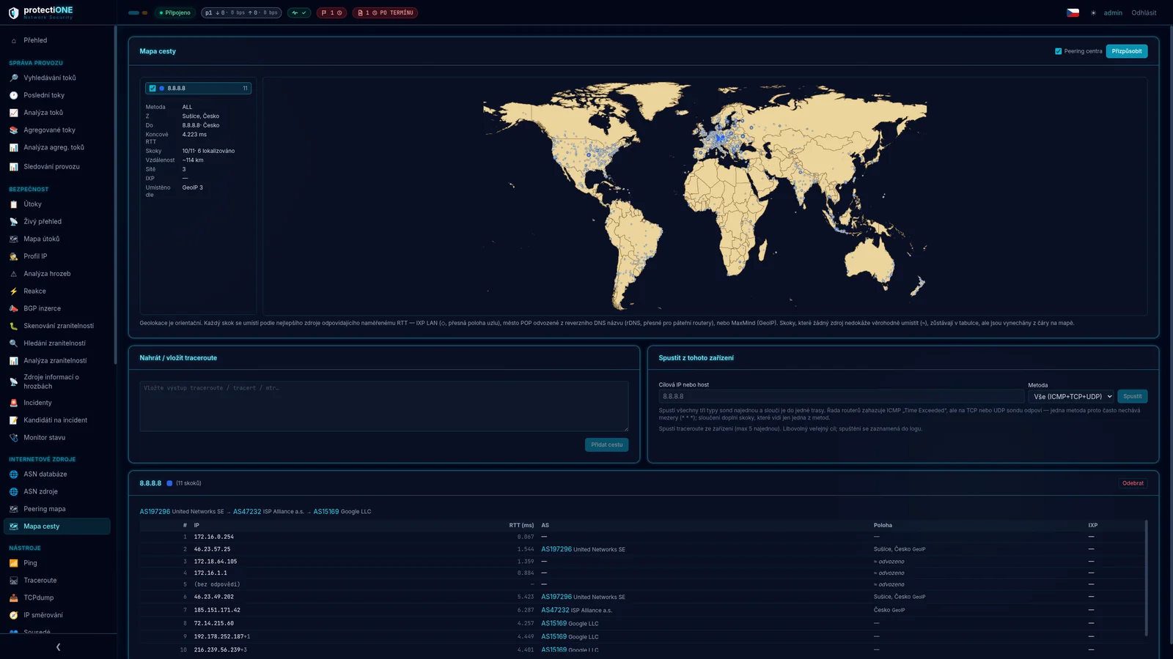The image size is (1173, 659).
Task: Go to the Přehled menu item
Action: click(x=35, y=40)
